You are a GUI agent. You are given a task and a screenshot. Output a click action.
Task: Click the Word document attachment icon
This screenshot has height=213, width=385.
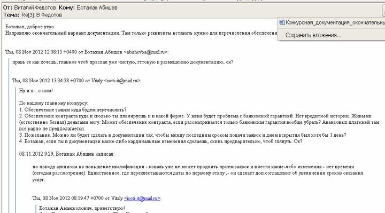click(282, 22)
